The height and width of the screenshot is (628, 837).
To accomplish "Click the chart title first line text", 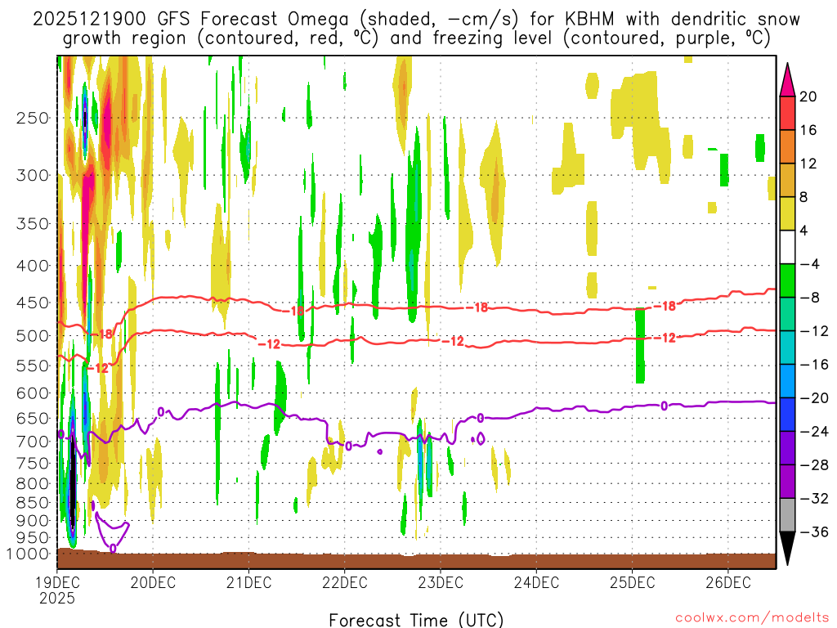I will point(416,20).
